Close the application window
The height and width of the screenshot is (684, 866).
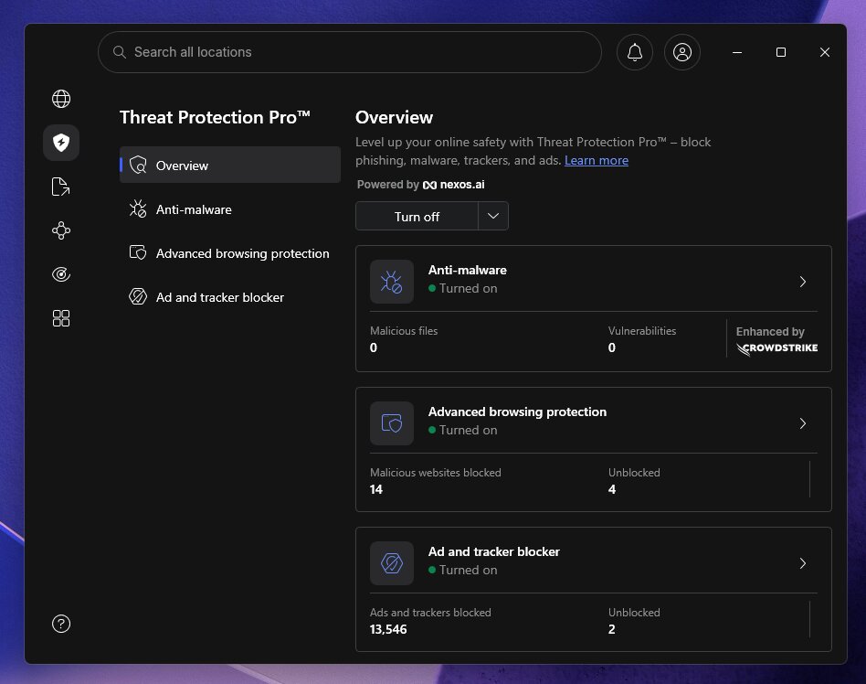point(825,52)
